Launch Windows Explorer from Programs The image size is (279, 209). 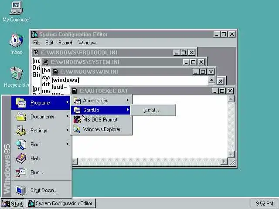point(101,129)
